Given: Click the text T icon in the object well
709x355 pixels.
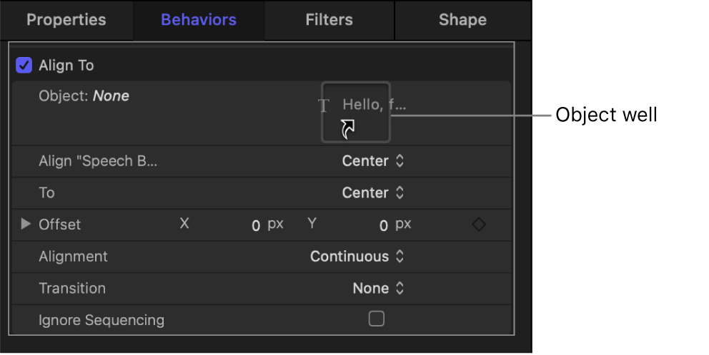Looking at the screenshot, I should (324, 106).
